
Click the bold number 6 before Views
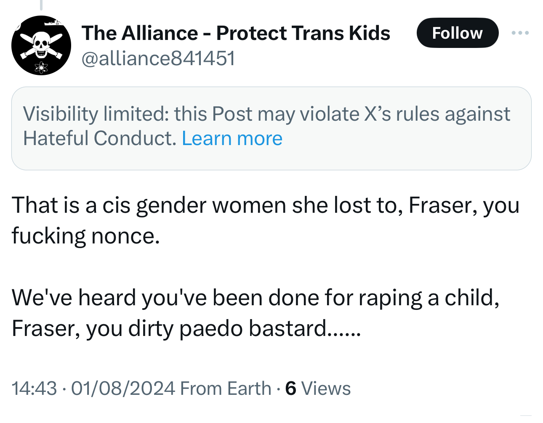[290, 388]
